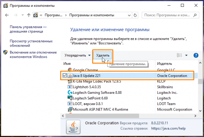This screenshot has height=137, width=204.
Task: Click the "Удалить" uninstall button
Action: tap(103, 55)
